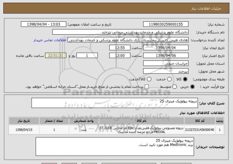Click the 1398/04/04 creation date field
Image resolution: width=233 pixels, height=164 pixels.
(x=166, y=48)
